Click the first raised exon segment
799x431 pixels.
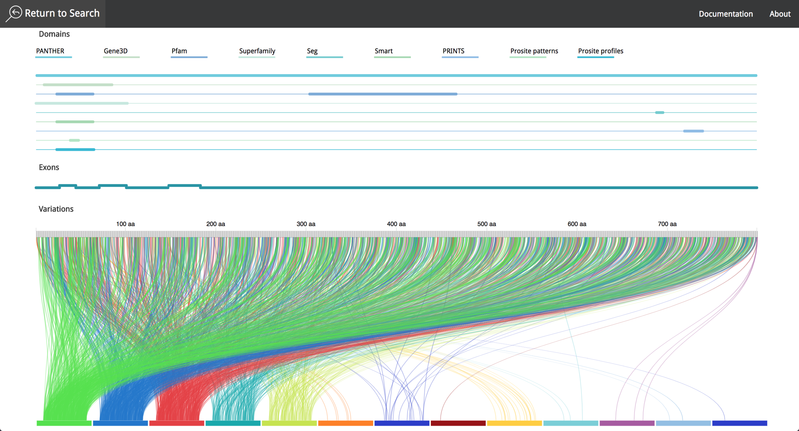(68, 186)
